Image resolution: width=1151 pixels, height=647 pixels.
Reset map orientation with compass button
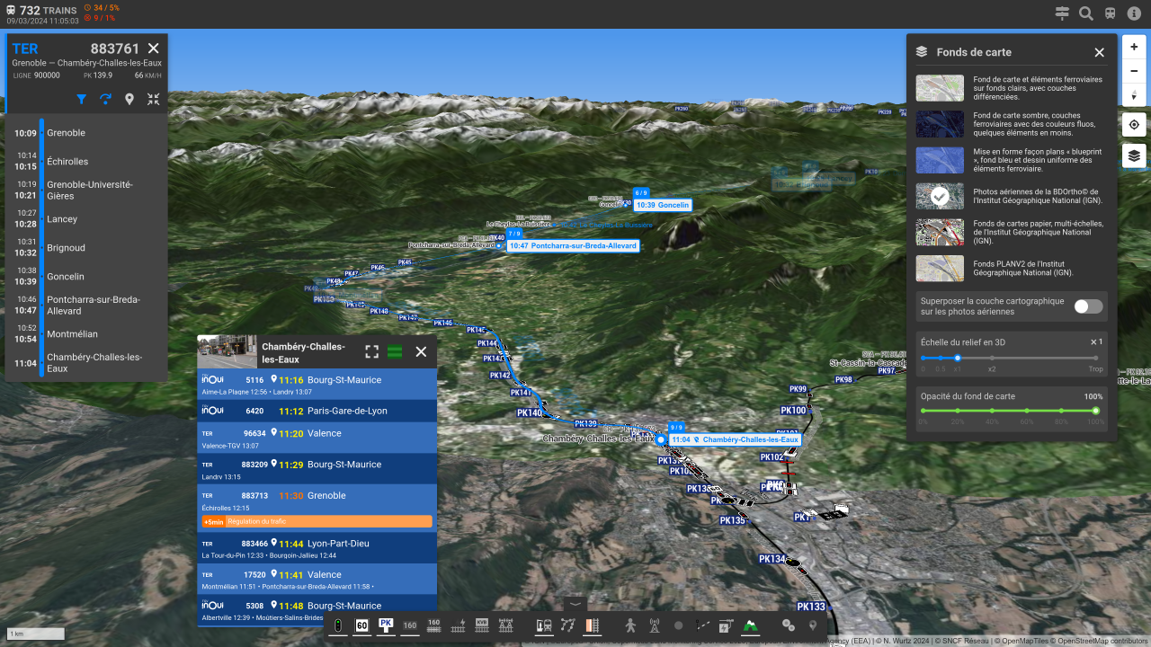coord(1134,94)
